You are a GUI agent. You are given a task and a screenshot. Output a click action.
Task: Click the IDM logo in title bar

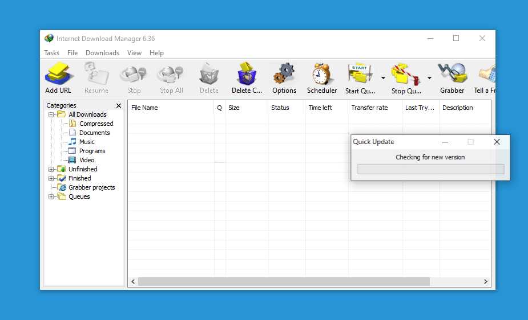point(49,38)
